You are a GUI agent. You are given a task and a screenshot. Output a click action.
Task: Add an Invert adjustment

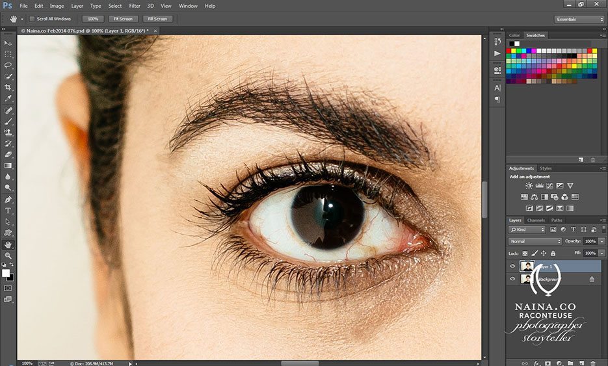[529, 208]
